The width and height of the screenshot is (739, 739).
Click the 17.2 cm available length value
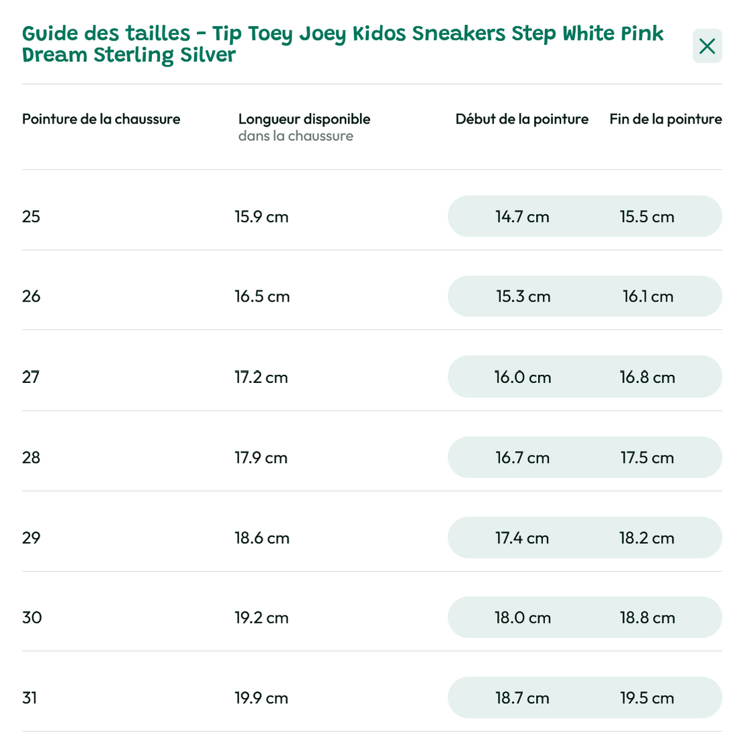click(x=261, y=378)
